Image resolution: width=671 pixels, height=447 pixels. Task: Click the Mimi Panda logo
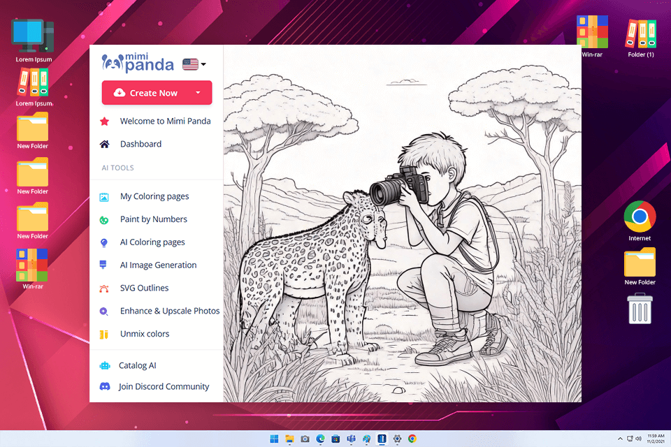[x=138, y=63]
